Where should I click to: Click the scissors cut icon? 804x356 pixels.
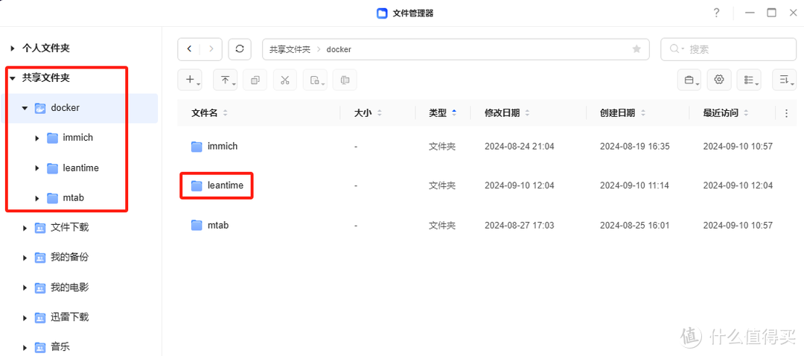pos(285,80)
